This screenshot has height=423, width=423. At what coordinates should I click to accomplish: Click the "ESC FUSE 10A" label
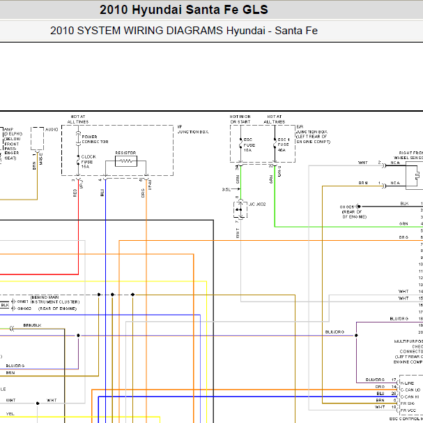point(249,145)
